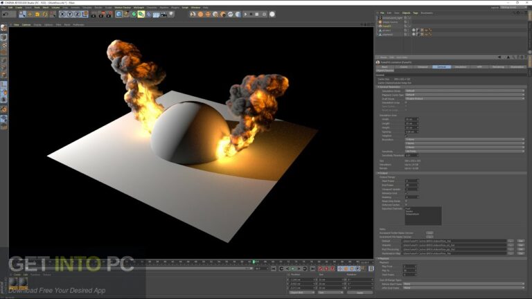Screen dimensions: 532x299
Task: Click Render View clapperboard icon
Action: tap(94, 15)
